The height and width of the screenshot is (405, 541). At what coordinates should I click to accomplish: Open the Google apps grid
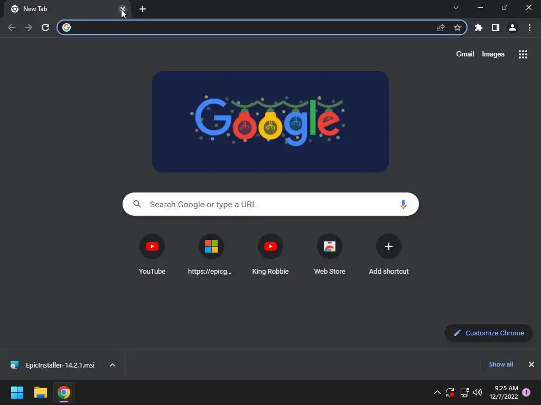[x=523, y=54]
